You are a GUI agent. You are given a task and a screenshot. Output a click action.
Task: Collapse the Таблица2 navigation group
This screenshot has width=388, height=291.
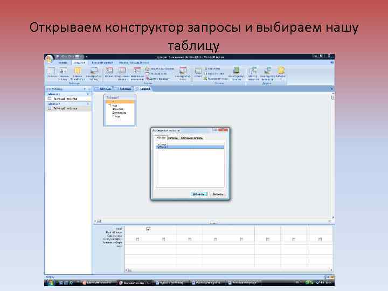tap(88, 104)
